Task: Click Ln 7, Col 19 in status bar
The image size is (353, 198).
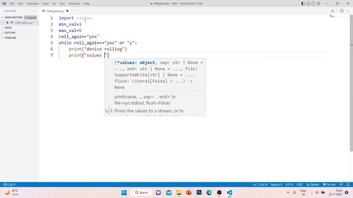Action: pyautogui.click(x=260, y=185)
